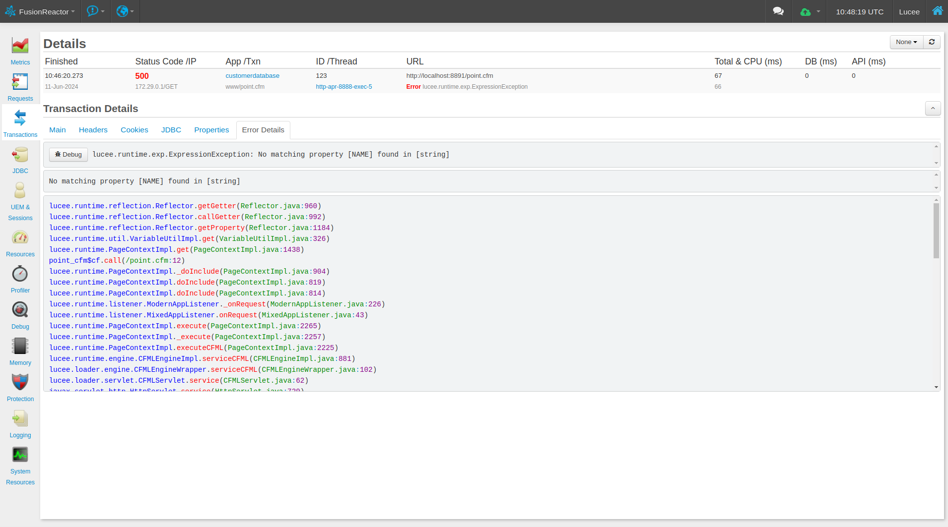Open the JDBC sidebar section
948x527 pixels.
(x=20, y=160)
